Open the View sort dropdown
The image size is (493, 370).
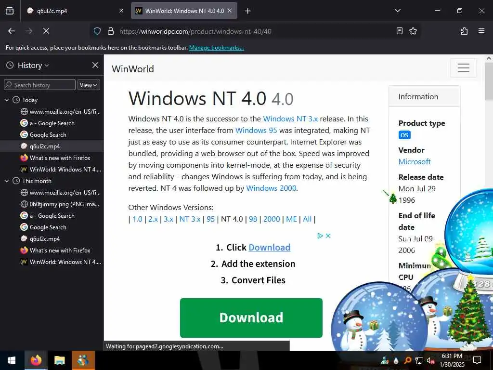pos(89,85)
